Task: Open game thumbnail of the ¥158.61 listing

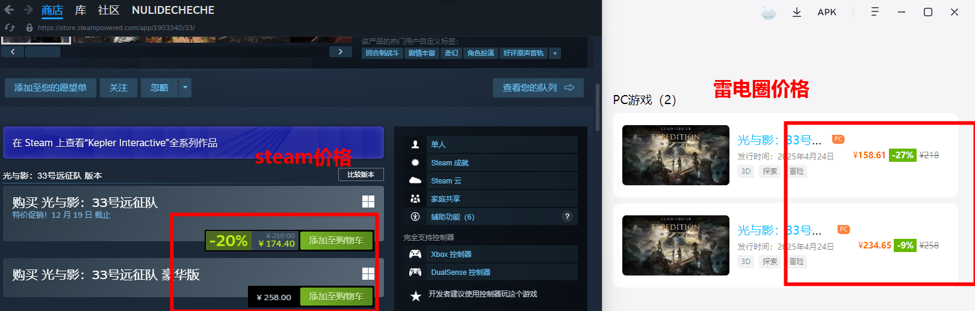Action: tap(676, 155)
